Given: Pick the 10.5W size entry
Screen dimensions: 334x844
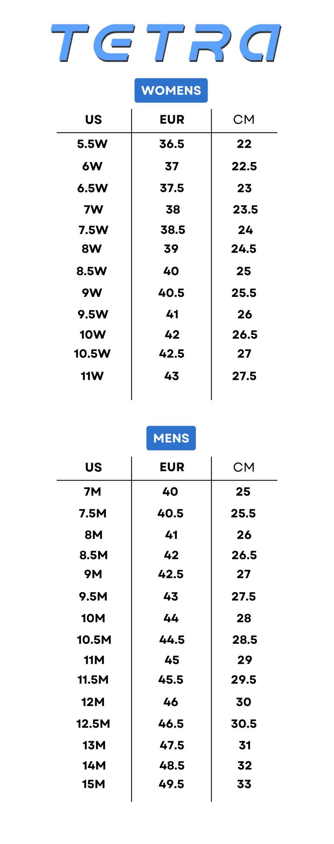Looking at the screenshot, I should pyautogui.click(x=92, y=353).
